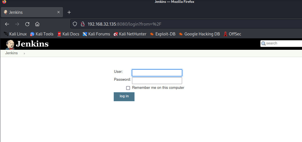Open the Kali Docs bookmark
Screen dimensions: 302x142
68,34
